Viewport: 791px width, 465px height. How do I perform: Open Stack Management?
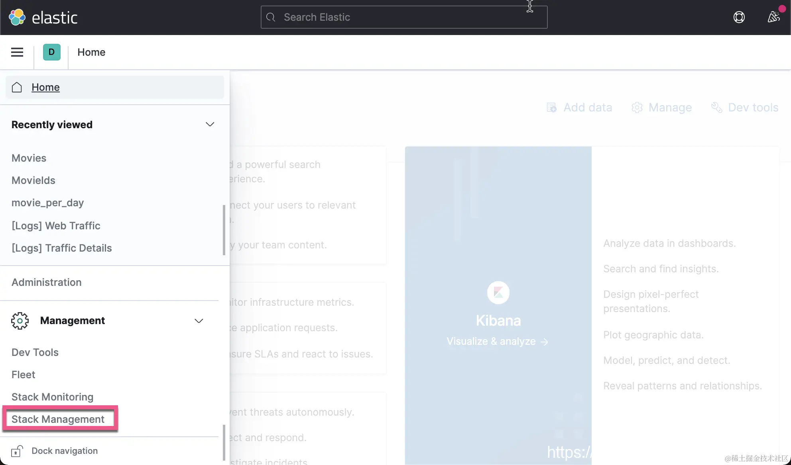[58, 419]
